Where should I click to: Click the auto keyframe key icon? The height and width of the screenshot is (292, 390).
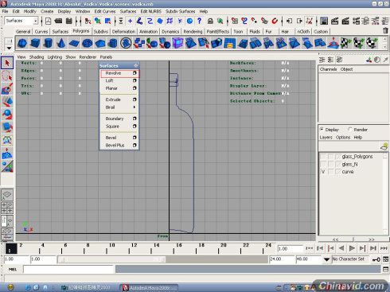tap(376, 259)
